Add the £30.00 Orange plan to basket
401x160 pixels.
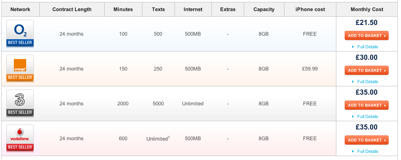tap(366, 70)
